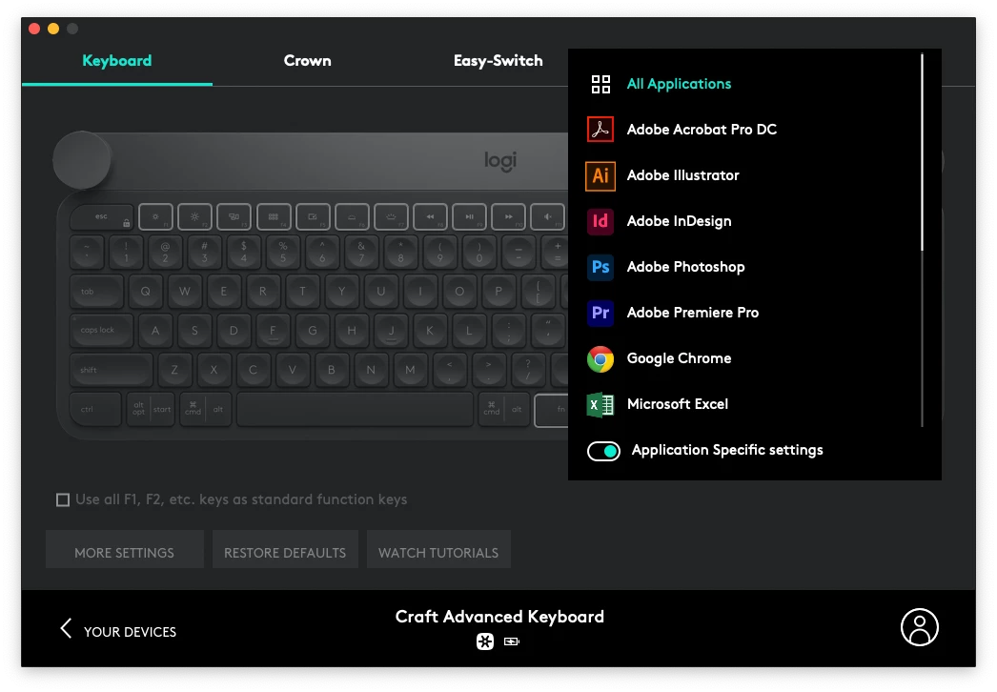Select the esc key with lock icon
The width and height of the screenshot is (997, 692).
click(x=102, y=217)
